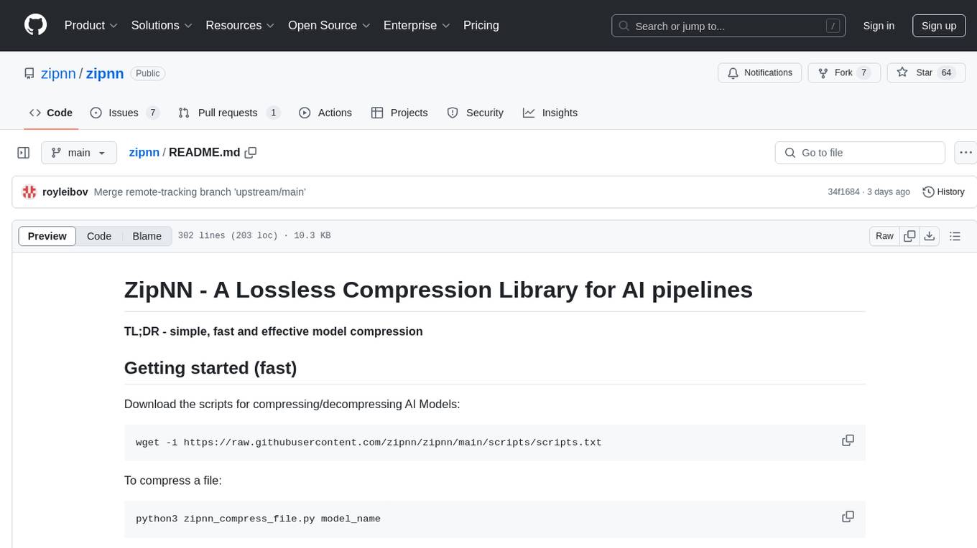Copy the wget command to clipboard

click(848, 440)
